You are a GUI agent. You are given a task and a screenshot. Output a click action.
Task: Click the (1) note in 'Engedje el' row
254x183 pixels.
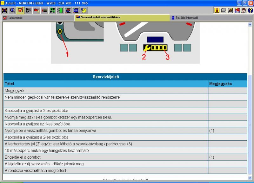211,157
